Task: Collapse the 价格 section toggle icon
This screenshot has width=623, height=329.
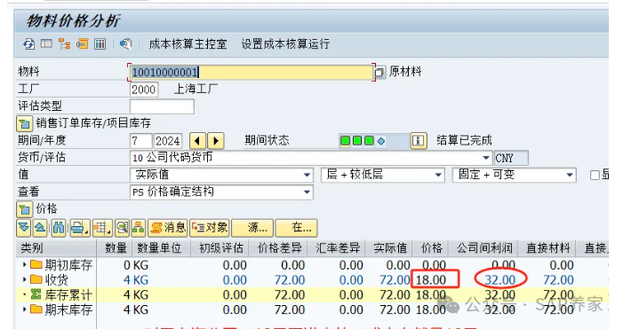Action: click(x=24, y=209)
